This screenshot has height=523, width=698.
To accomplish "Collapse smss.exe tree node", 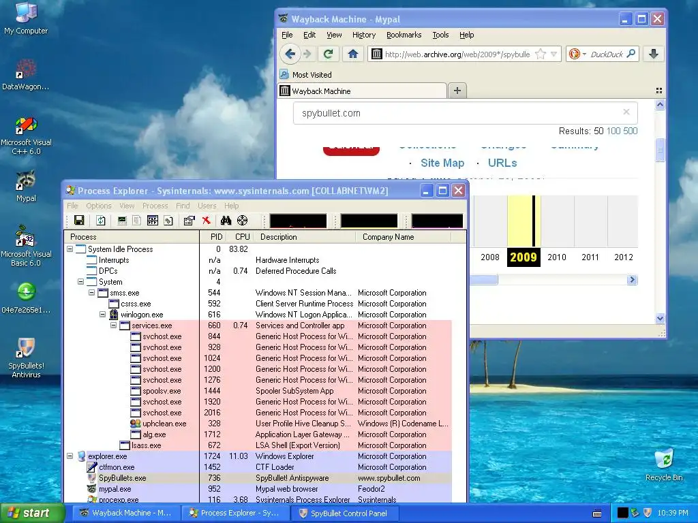I will click(92, 293).
